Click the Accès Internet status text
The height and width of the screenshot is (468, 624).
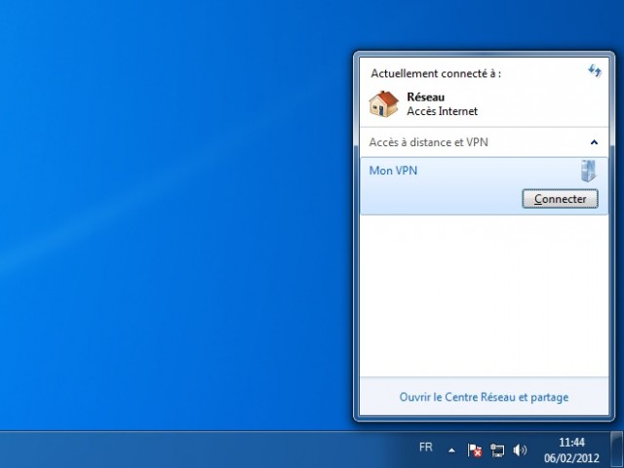[x=442, y=111]
